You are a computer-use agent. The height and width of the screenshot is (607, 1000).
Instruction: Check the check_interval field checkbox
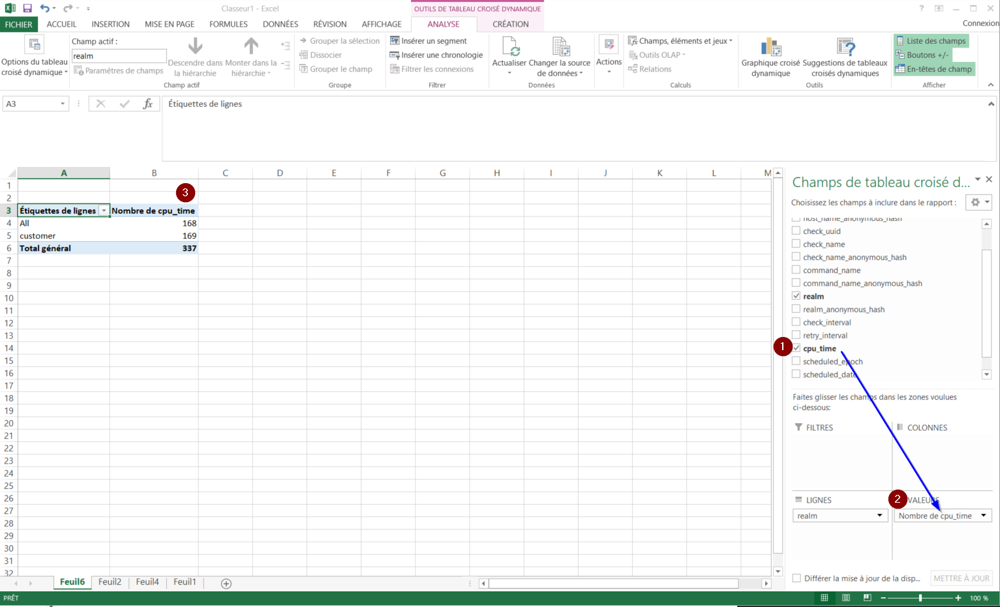point(796,322)
